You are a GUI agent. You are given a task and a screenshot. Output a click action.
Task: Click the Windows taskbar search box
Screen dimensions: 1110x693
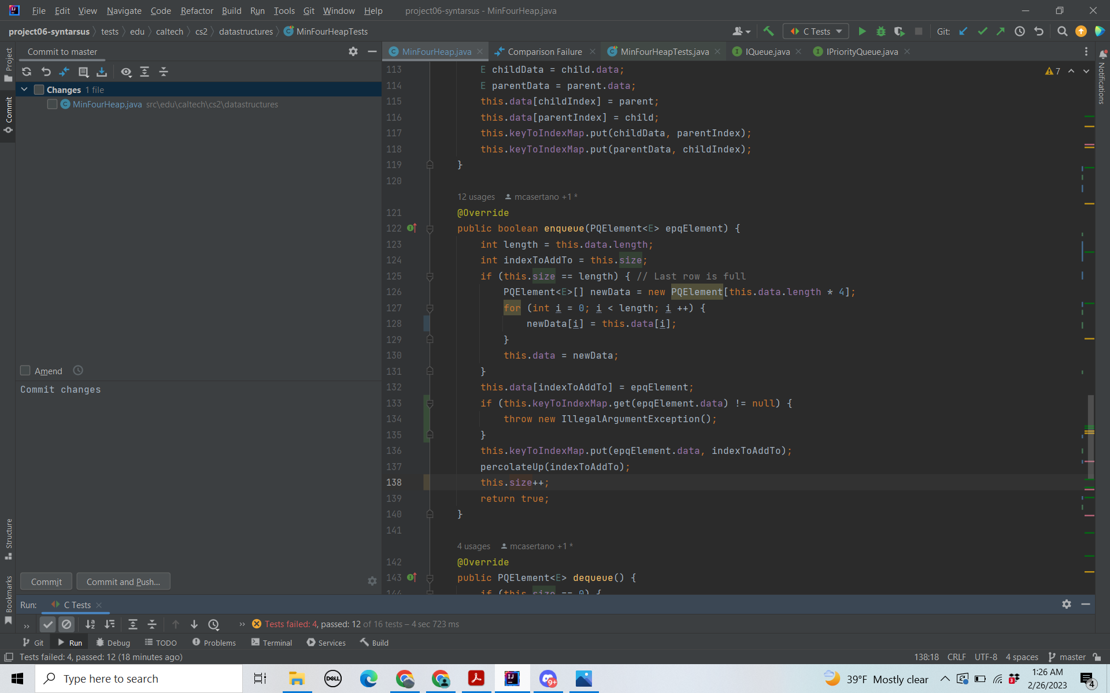(x=139, y=679)
